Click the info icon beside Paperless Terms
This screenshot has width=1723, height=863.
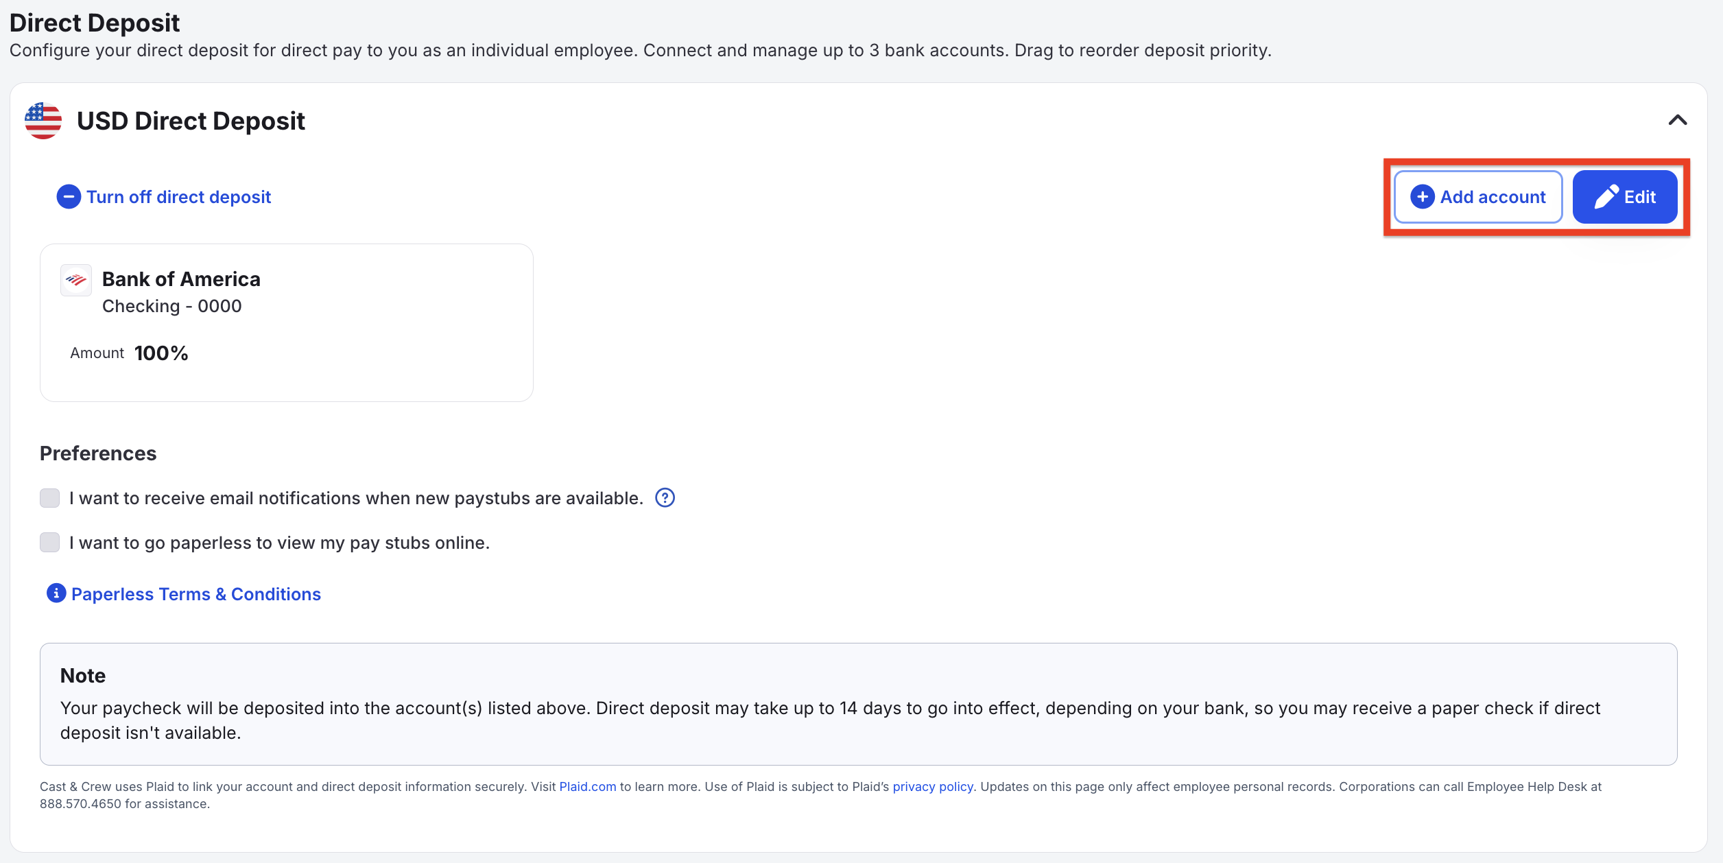coord(56,593)
